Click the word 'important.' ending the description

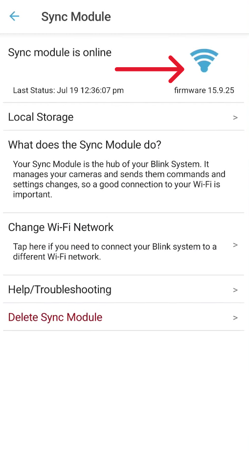point(32,195)
